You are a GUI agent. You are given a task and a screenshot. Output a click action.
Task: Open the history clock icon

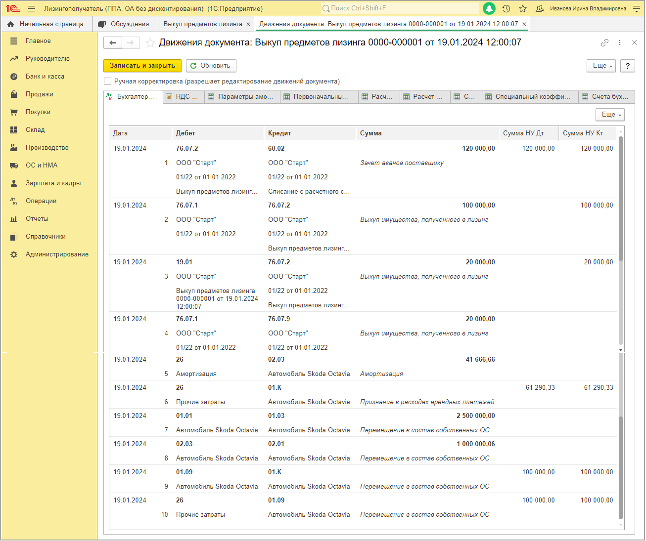click(x=506, y=8)
